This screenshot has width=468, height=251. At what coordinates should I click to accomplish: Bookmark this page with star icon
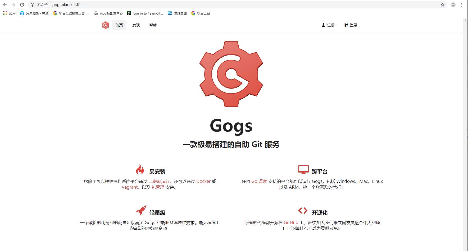(x=443, y=5)
